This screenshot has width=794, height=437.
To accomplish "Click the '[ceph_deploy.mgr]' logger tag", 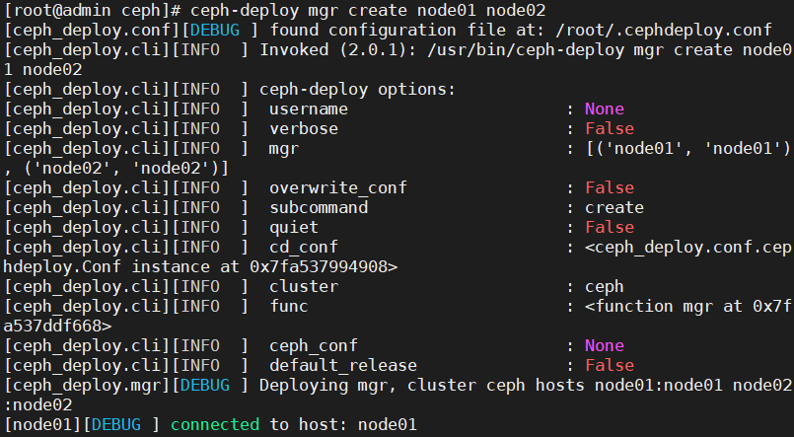I will click(87, 386).
